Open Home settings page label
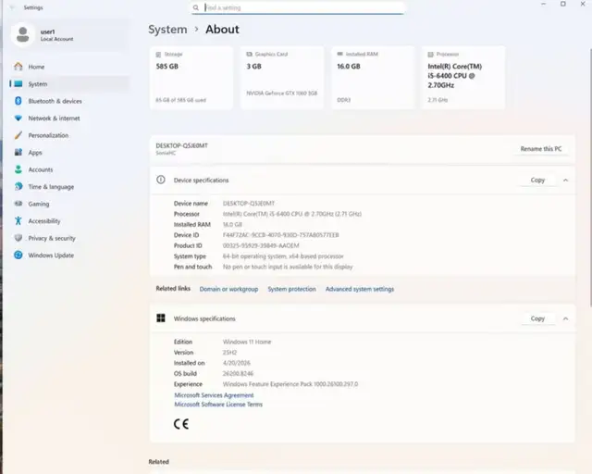This screenshot has width=592, height=474. point(36,67)
